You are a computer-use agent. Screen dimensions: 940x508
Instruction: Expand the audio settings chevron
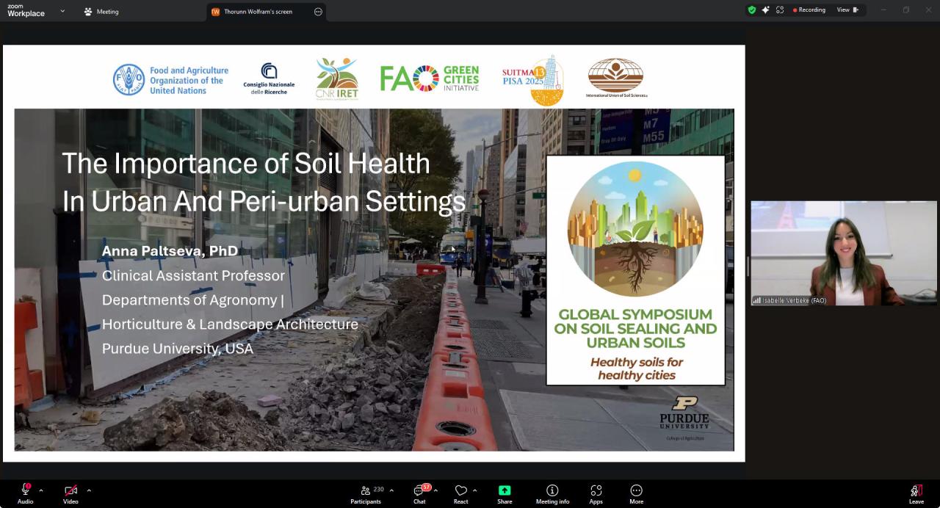pos(41,490)
